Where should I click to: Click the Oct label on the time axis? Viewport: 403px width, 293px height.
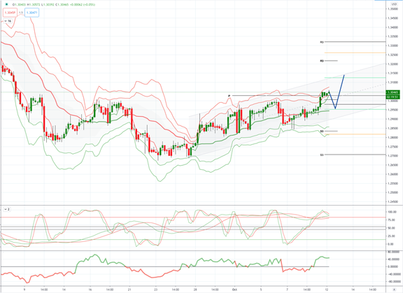click(x=234, y=290)
